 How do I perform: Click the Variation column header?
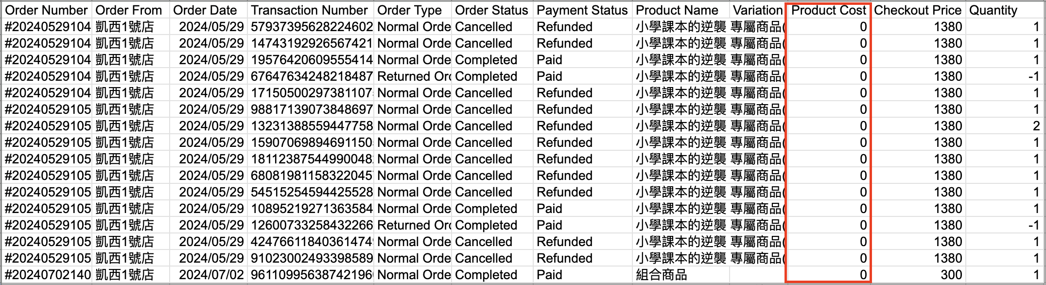tap(757, 10)
